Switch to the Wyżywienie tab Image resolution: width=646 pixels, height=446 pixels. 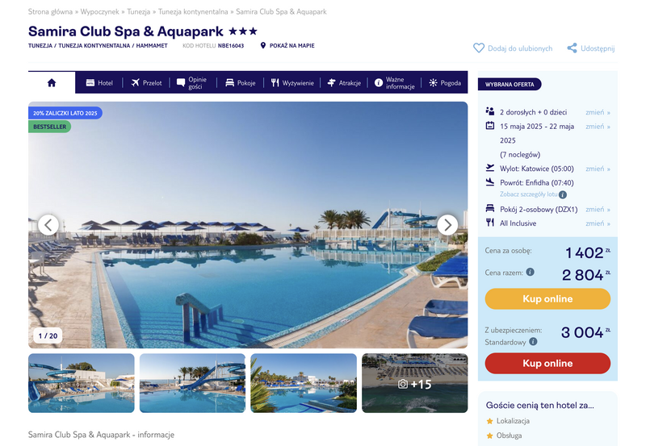point(292,83)
